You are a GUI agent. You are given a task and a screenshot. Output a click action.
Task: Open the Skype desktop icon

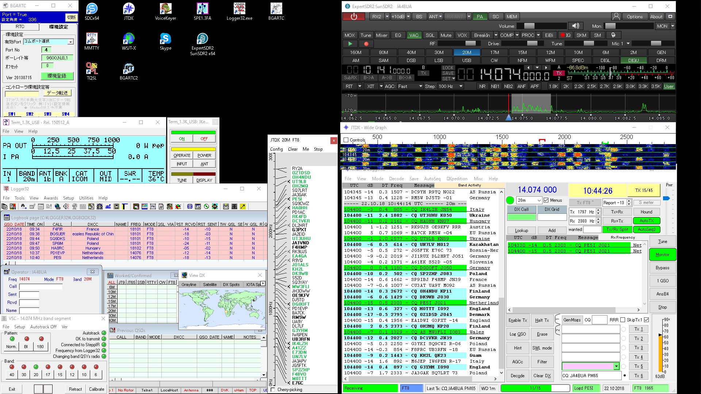point(165,41)
